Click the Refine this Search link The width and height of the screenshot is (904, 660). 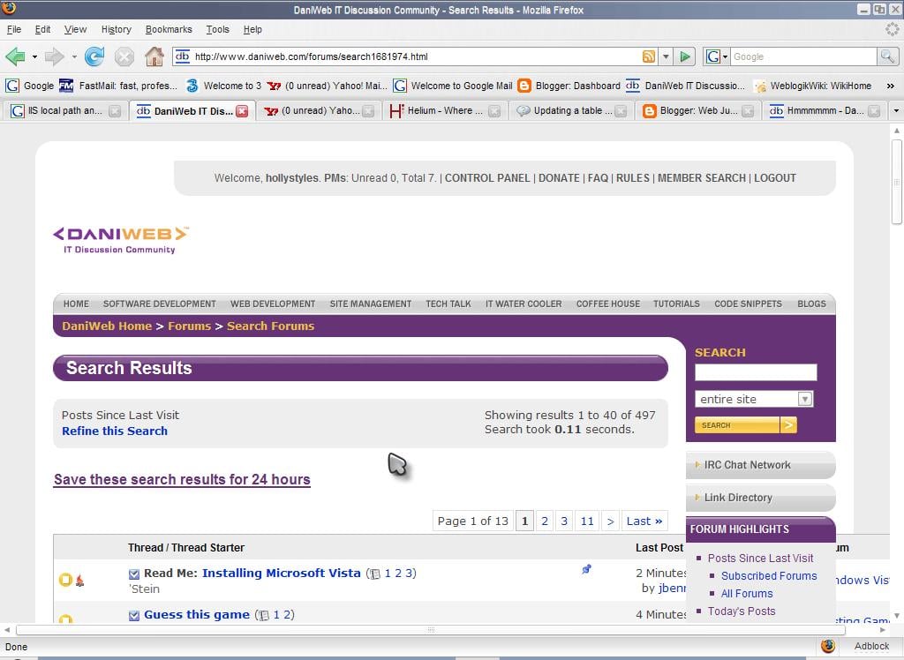pyautogui.click(x=115, y=431)
